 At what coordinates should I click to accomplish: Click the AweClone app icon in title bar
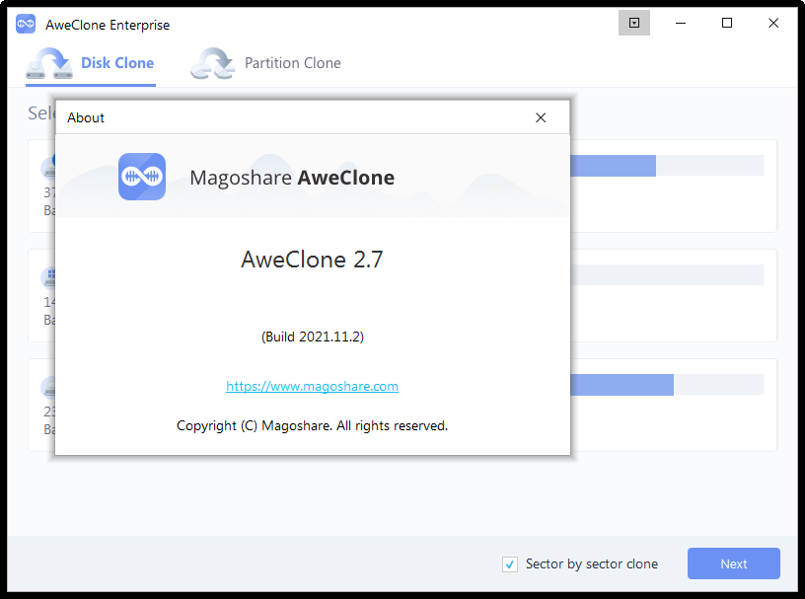26,24
